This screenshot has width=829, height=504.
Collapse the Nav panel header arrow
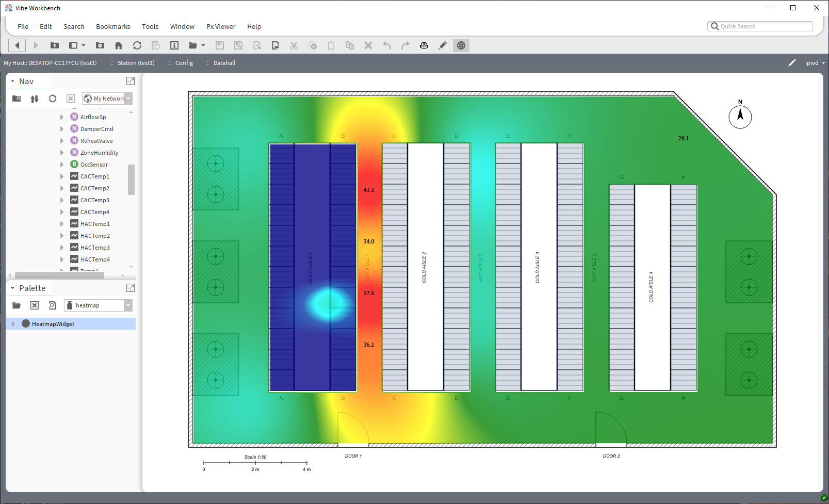[12, 82]
